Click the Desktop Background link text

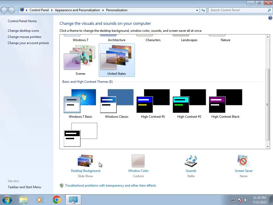86,171
